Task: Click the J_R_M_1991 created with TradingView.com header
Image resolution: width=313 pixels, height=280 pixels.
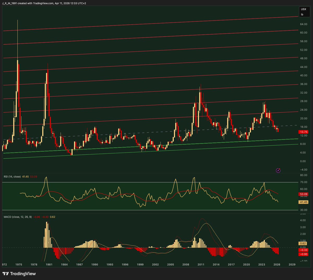Action: point(44,3)
